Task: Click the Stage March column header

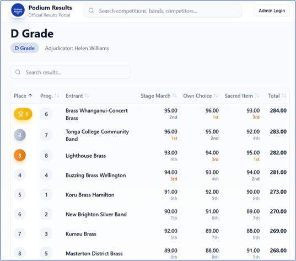Action: click(159, 96)
